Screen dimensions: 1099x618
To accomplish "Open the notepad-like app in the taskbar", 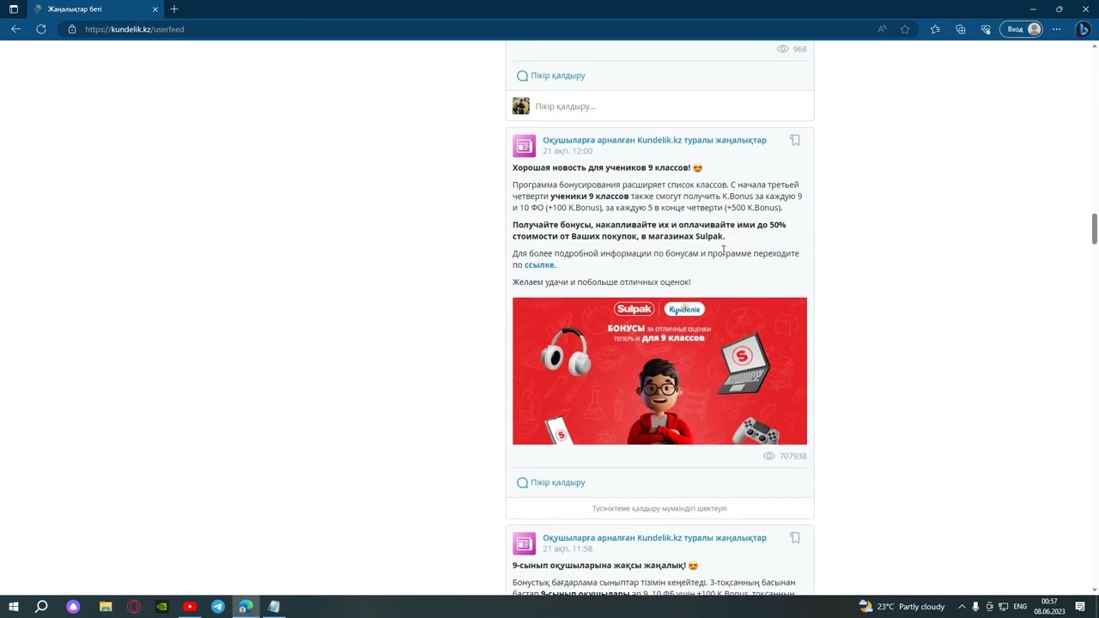I will pos(274,607).
